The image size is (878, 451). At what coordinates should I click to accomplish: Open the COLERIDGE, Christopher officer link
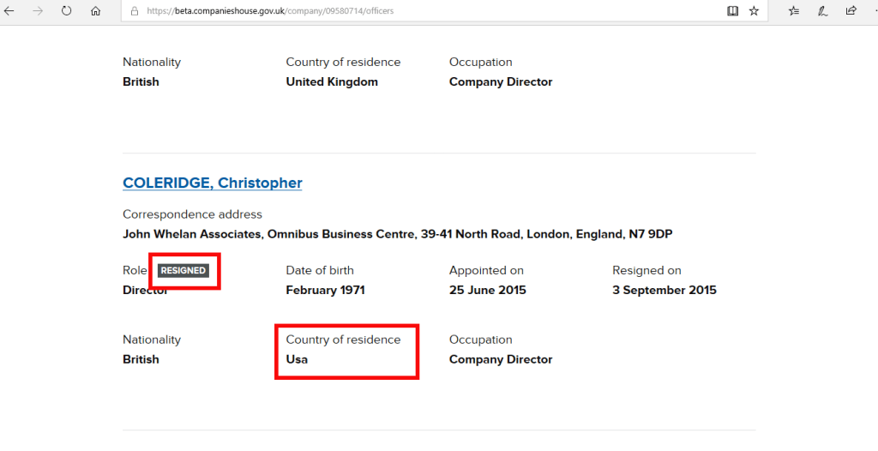point(212,183)
